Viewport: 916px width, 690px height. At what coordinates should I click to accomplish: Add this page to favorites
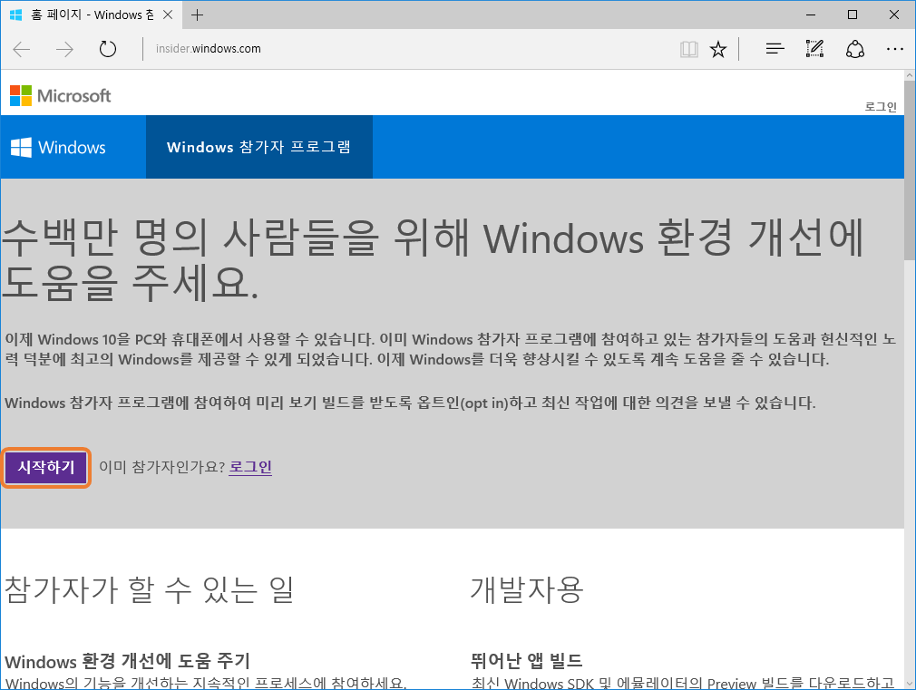[718, 49]
